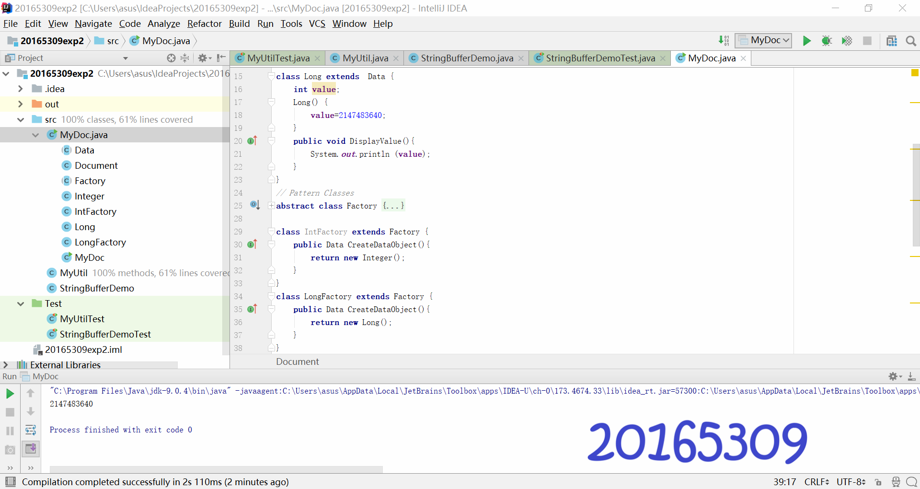The height and width of the screenshot is (489, 920).
Task: Open the Refactor menu
Action: (204, 23)
